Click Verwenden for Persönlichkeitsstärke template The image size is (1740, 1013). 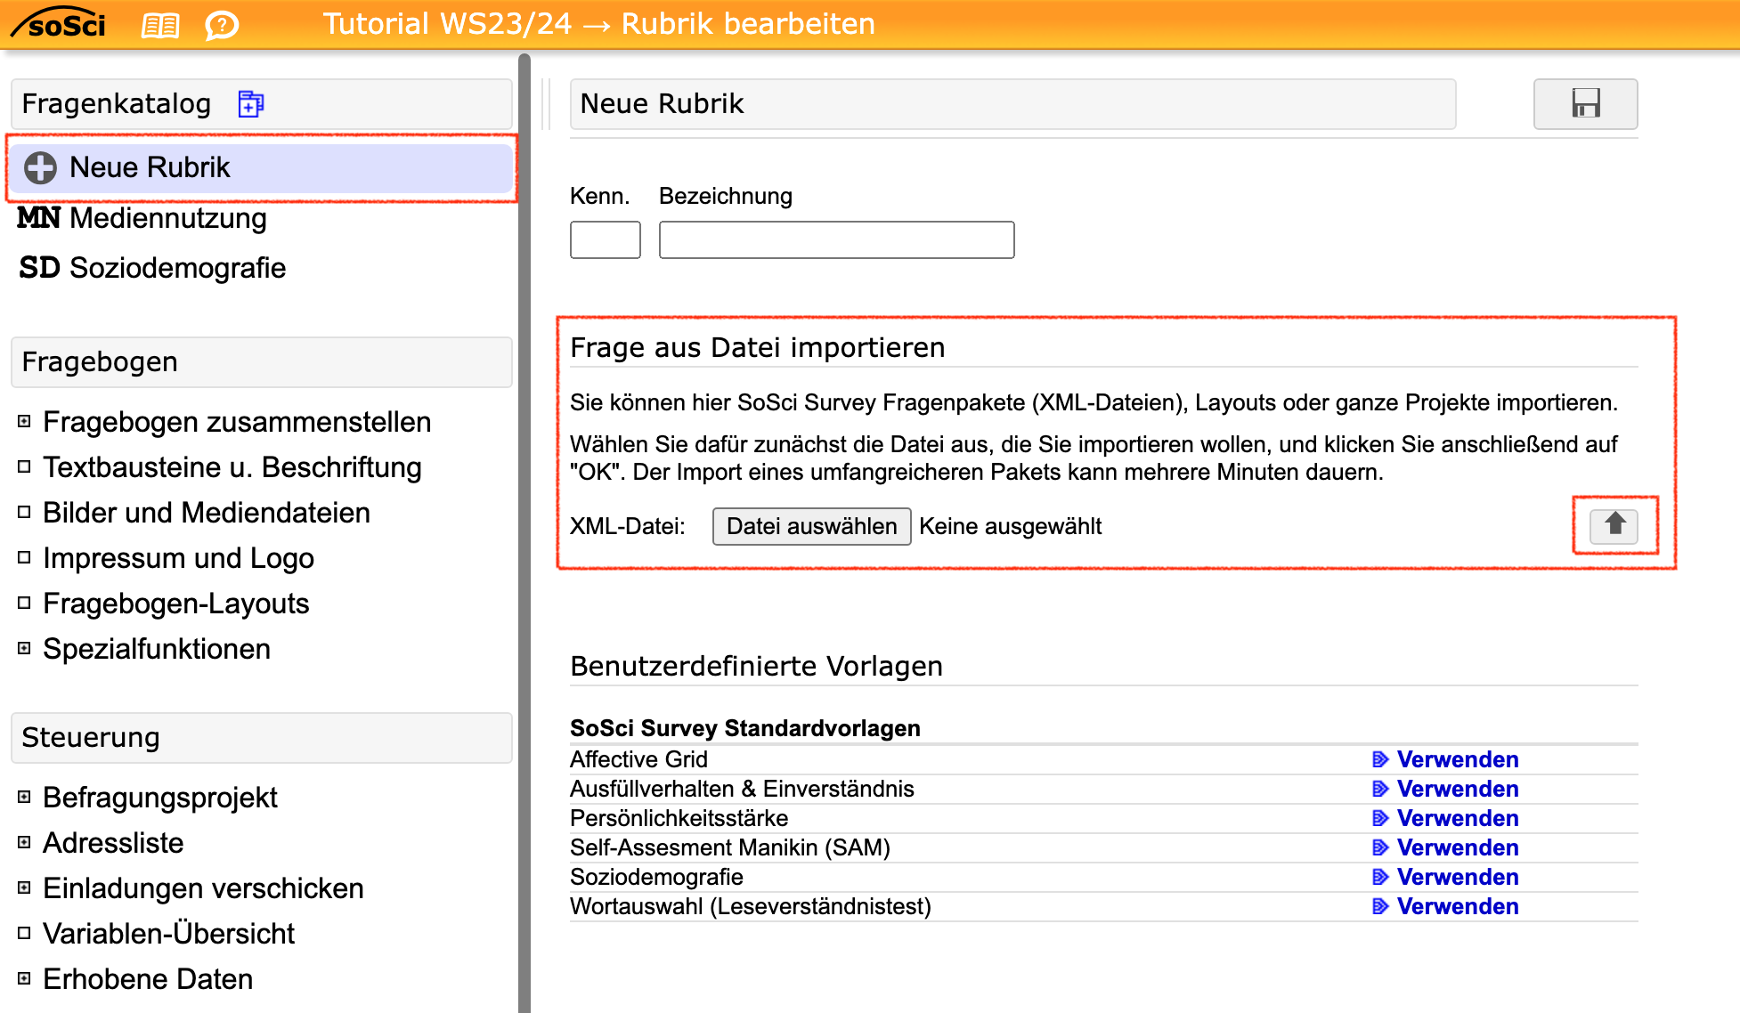(x=1457, y=818)
